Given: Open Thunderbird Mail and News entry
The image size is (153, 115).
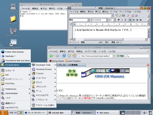Looking at the screenshot, I should coord(16,60).
